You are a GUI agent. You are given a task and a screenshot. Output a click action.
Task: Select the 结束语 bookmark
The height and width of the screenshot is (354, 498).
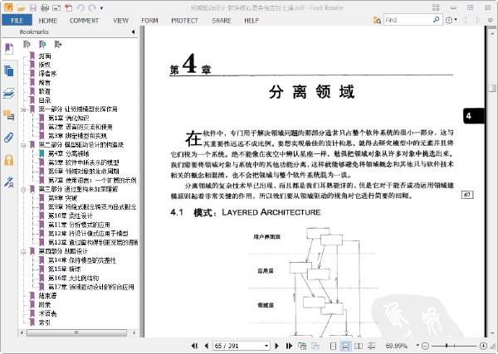tap(47, 296)
